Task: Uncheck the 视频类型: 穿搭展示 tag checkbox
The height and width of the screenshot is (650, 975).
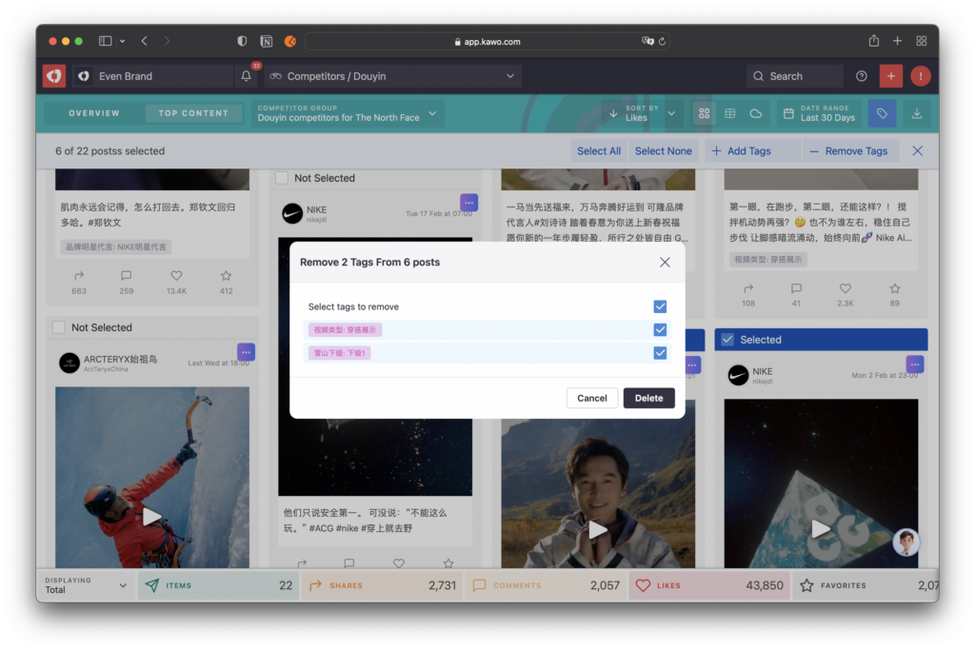Action: pos(660,329)
